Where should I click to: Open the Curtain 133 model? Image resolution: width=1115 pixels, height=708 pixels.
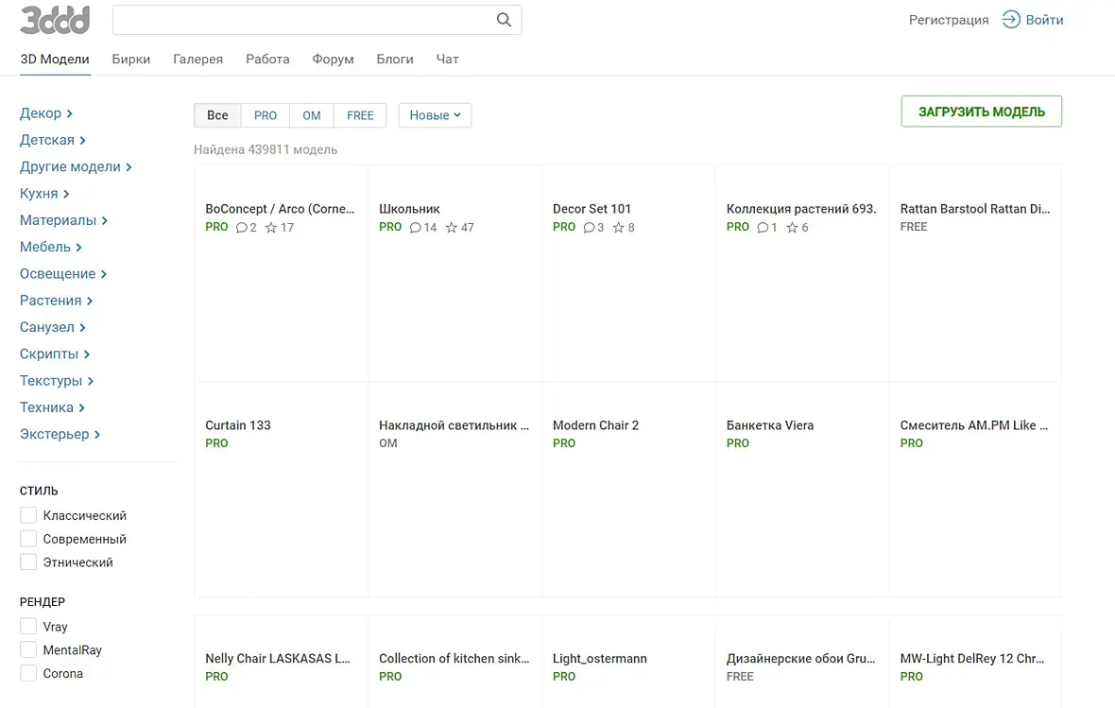tap(238, 425)
